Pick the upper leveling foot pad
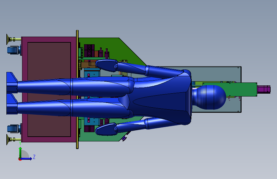 click(8, 39)
